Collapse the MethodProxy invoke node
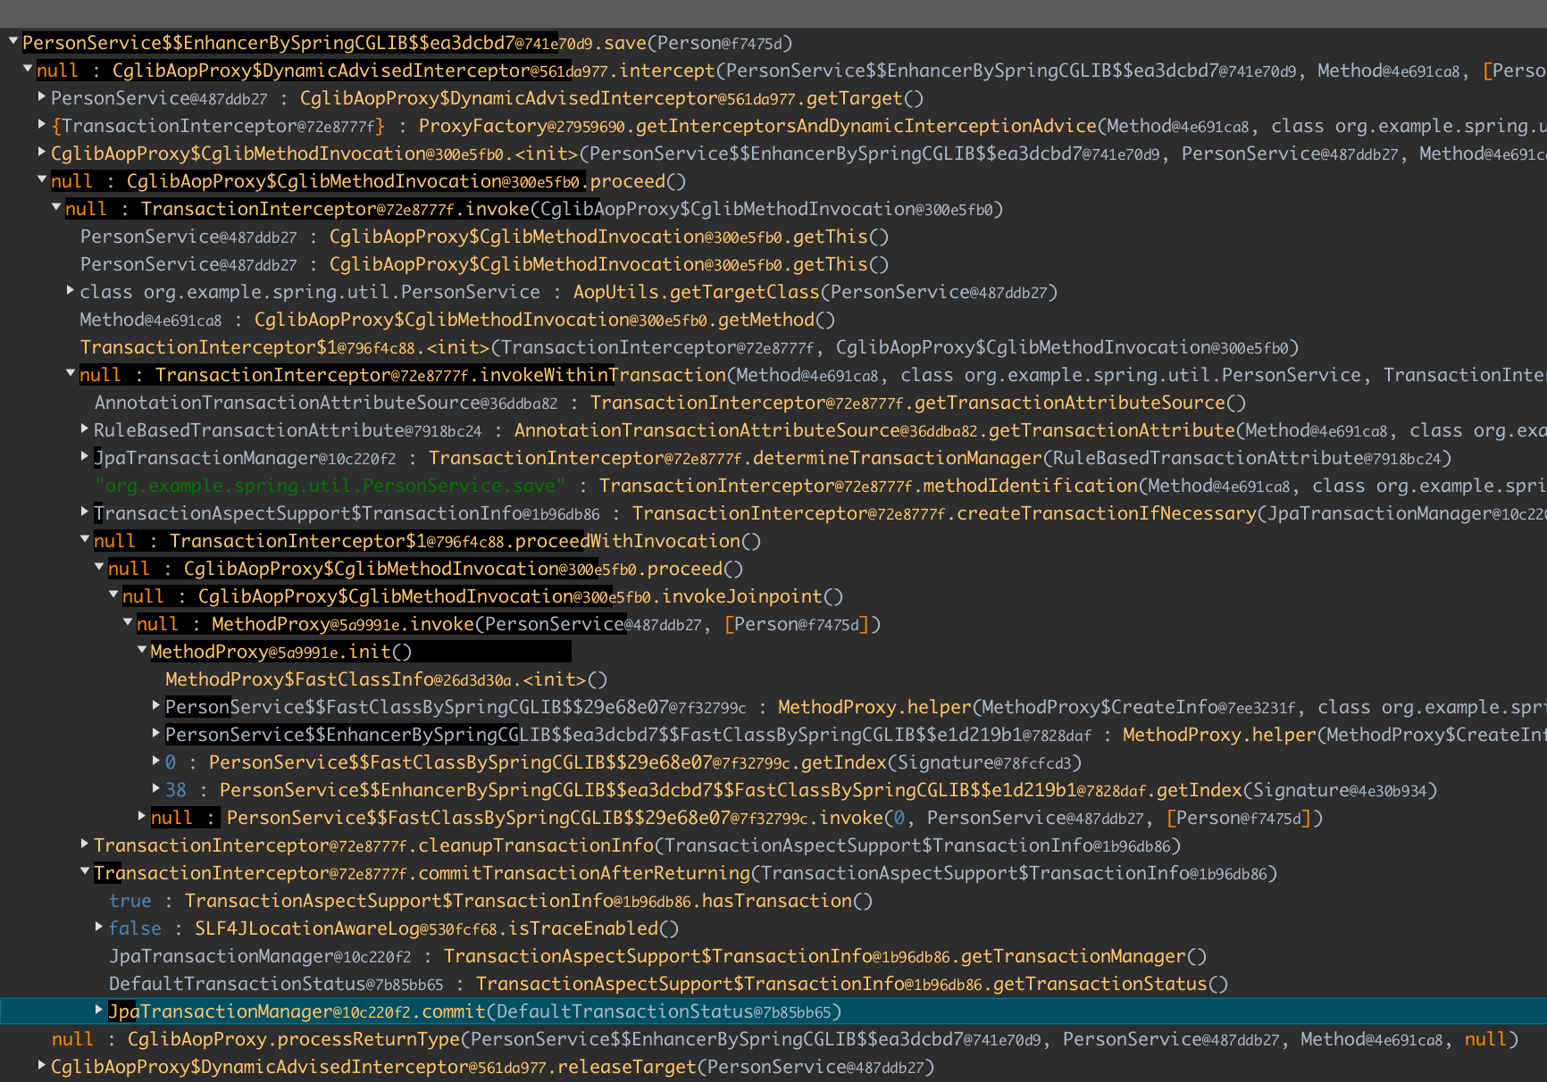The width and height of the screenshot is (1547, 1082). (x=128, y=621)
